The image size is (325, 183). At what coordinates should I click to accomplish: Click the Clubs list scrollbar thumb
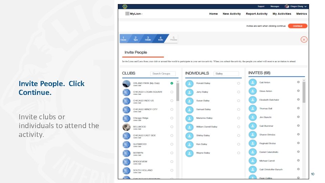(x=178, y=92)
